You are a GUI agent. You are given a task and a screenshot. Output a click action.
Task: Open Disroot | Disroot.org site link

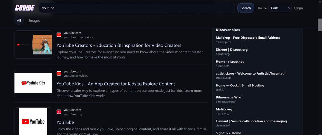[232, 50]
